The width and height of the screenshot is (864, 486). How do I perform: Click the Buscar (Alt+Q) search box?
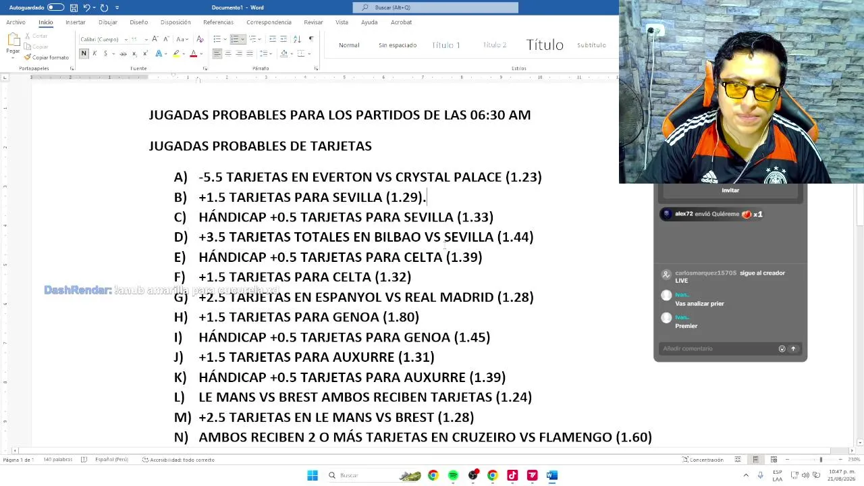tap(435, 7)
